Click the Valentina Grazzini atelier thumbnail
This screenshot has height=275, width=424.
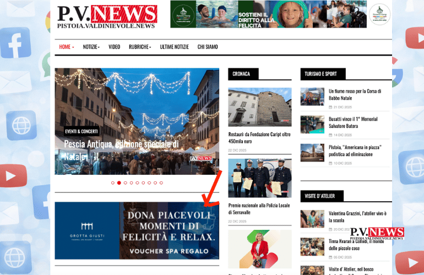click(x=312, y=219)
